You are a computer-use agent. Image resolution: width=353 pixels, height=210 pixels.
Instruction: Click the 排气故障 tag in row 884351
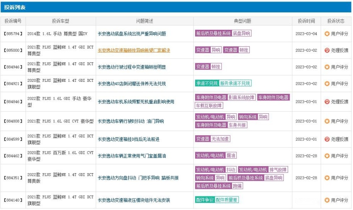[x=278, y=169]
